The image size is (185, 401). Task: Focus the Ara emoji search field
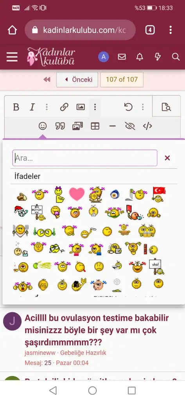pyautogui.click(x=85, y=158)
